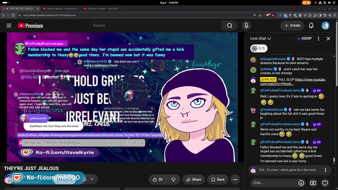Click the @VAL420 highlighted author name

[268, 79]
